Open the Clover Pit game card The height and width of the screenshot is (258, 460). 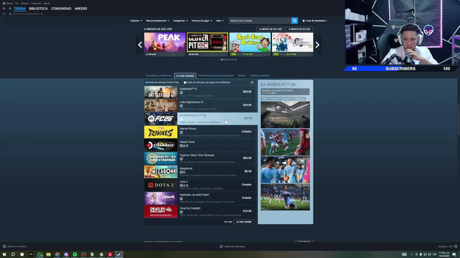pos(207,44)
